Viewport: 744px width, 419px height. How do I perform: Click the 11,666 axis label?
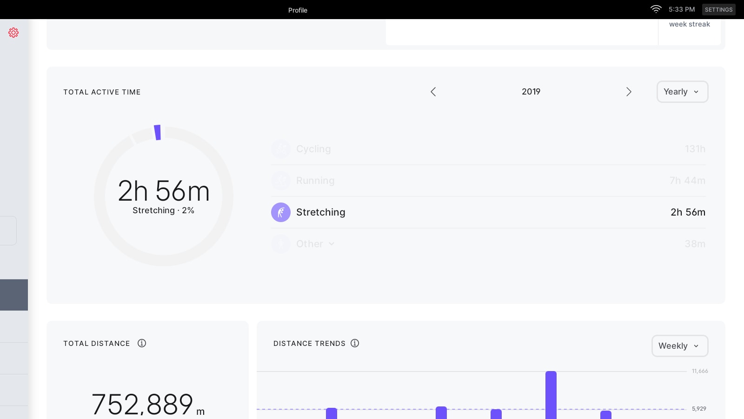[700, 371]
